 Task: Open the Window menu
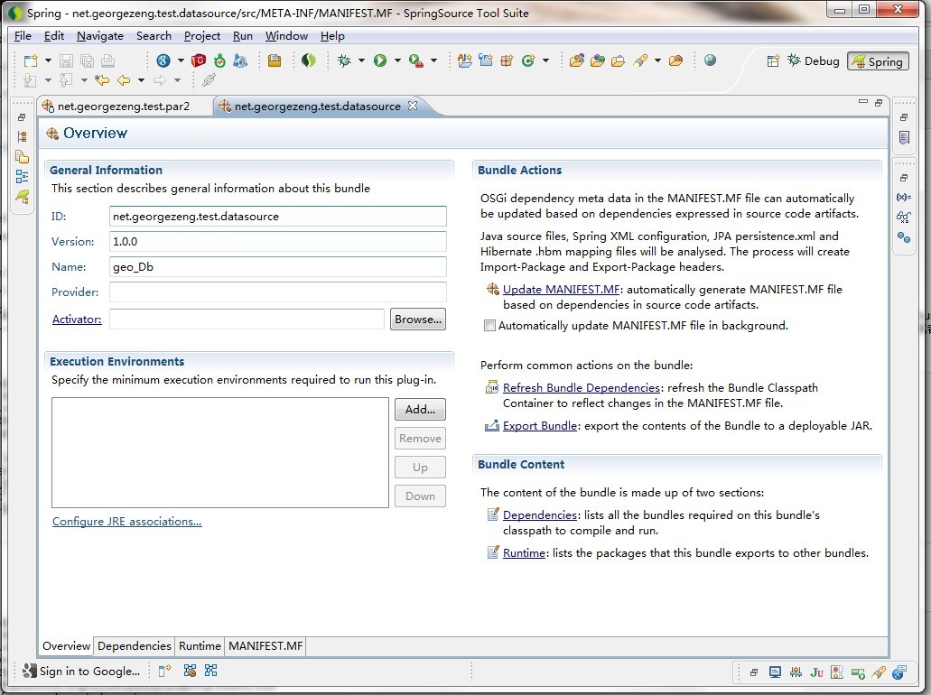click(286, 36)
